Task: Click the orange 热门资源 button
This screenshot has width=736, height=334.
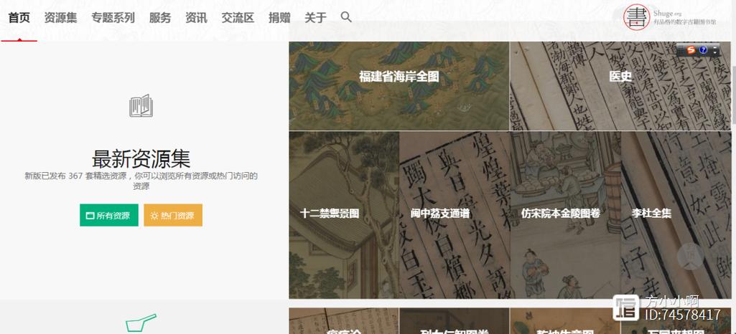Action: tap(173, 216)
